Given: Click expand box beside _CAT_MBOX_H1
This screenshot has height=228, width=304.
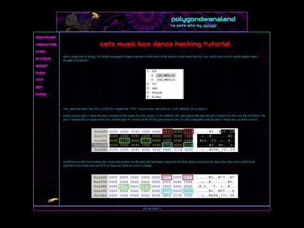Looking at the screenshot, I should [x=152, y=75].
